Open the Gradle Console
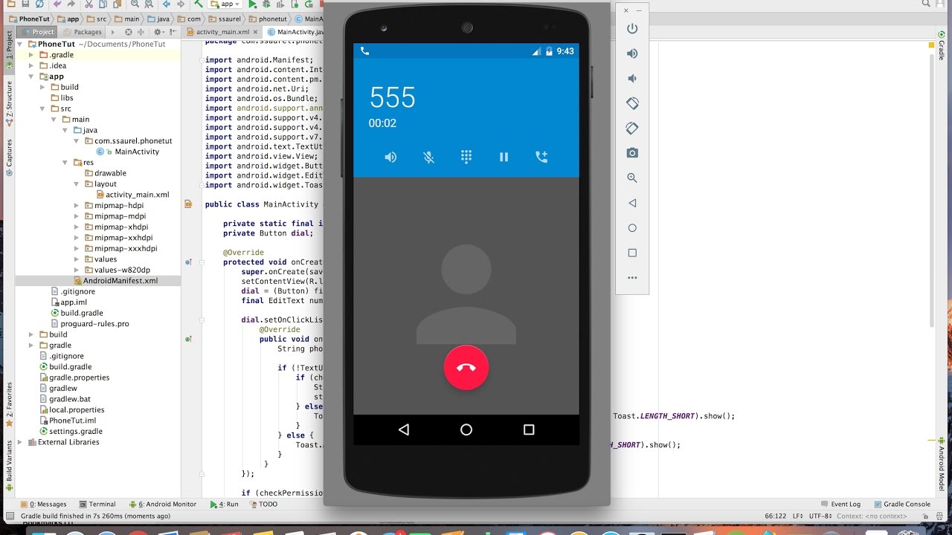 click(x=901, y=504)
